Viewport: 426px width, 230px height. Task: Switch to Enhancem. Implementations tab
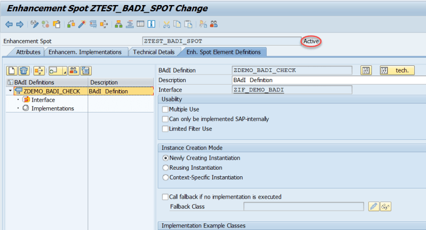pyautogui.click(x=85, y=52)
